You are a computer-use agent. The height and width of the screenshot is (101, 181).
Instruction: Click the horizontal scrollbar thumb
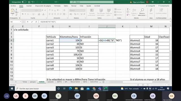137,82
